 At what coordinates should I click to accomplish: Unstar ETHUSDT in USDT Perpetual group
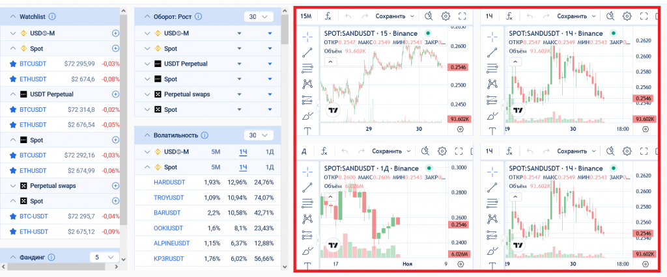[x=12, y=124]
